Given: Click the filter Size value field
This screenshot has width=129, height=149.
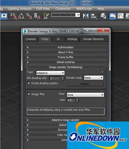Looking at the screenshot, I should [71, 100].
